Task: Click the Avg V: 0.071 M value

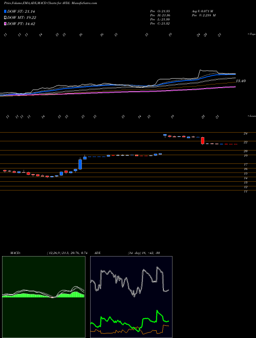Action: click(x=203, y=11)
